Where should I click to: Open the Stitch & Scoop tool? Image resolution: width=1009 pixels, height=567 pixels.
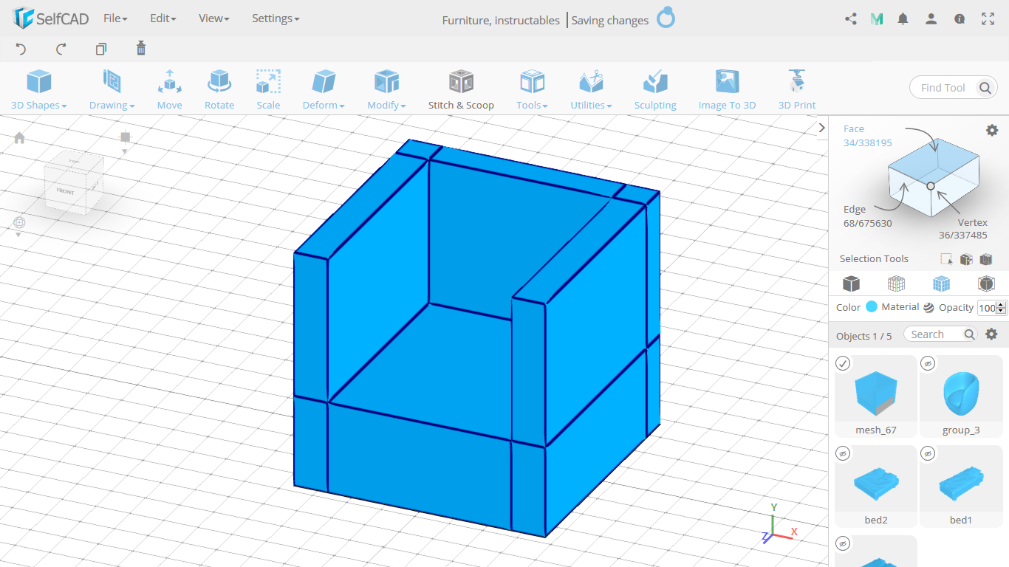[461, 89]
